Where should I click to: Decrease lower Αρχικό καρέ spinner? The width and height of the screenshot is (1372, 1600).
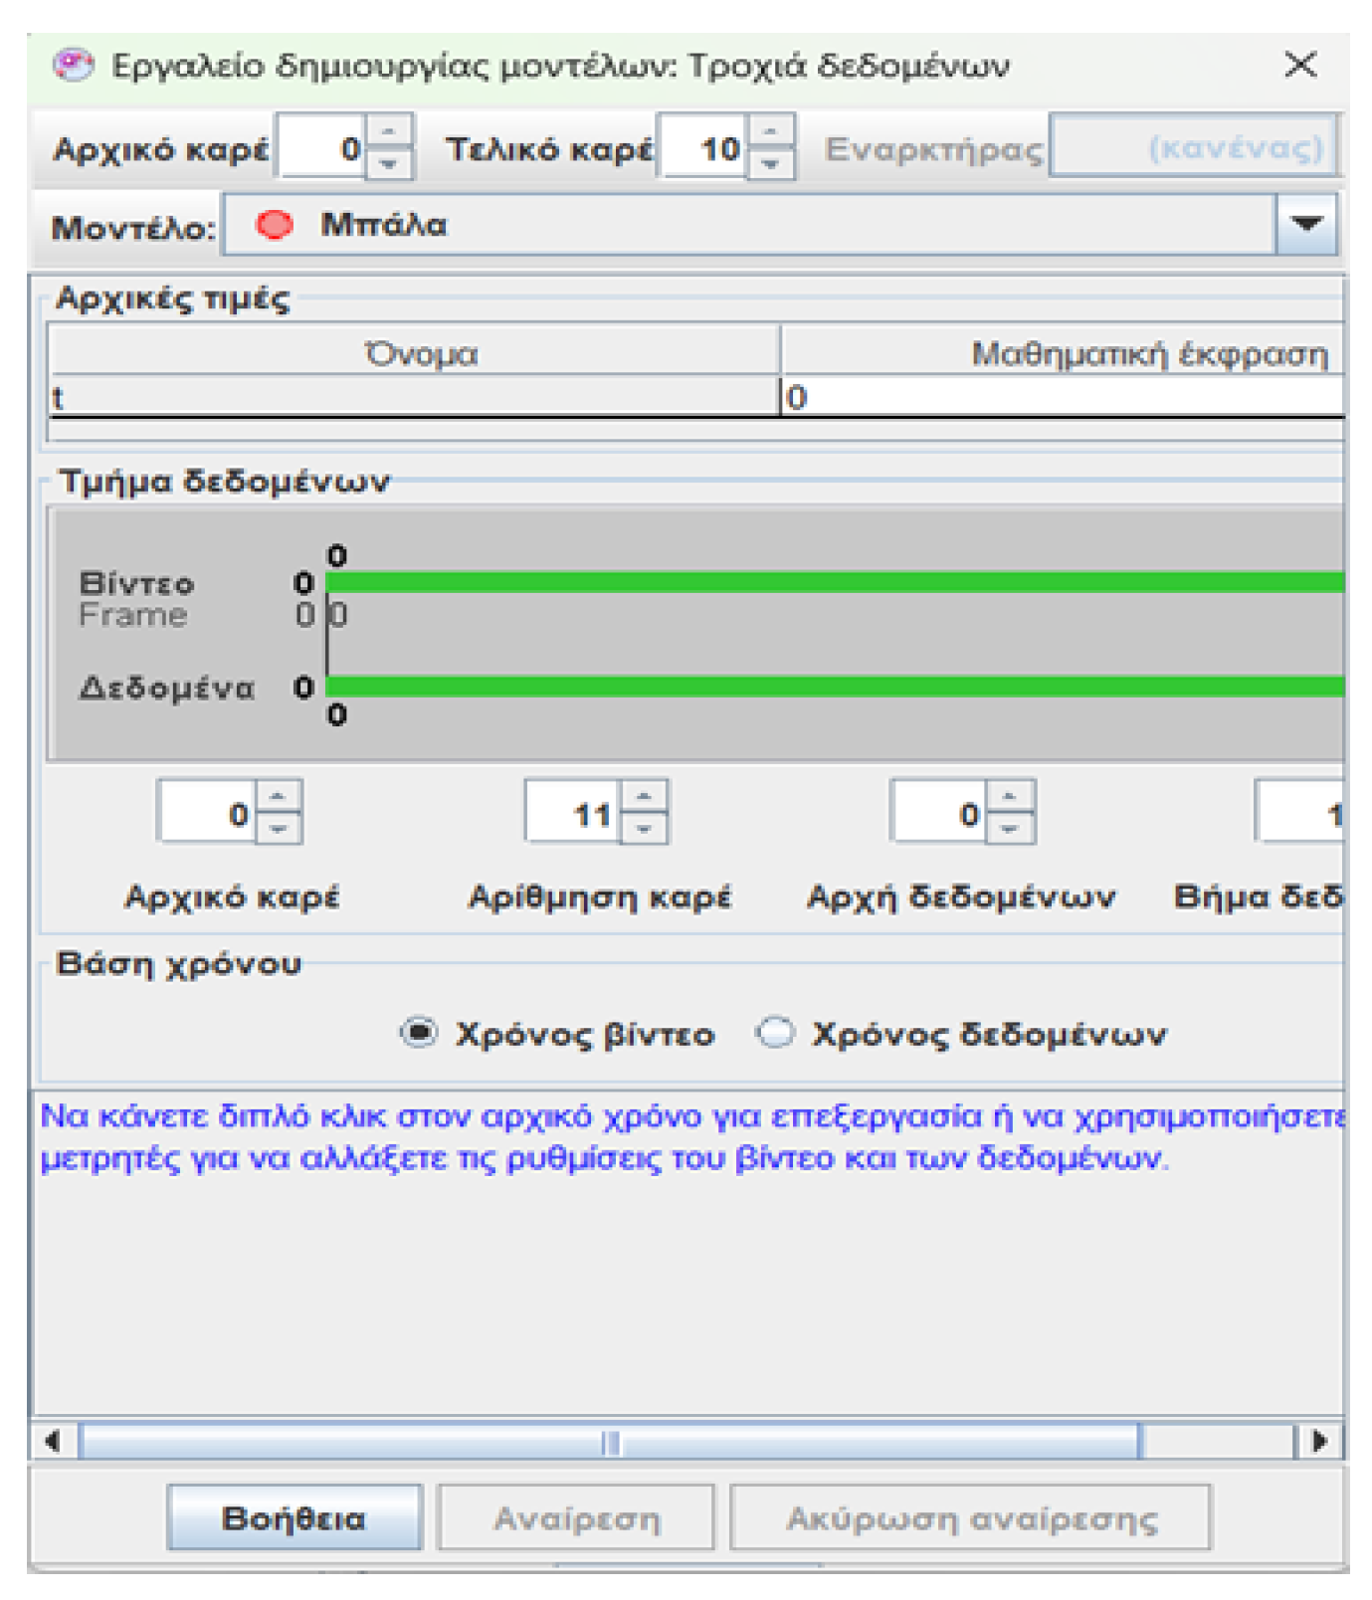click(x=278, y=828)
